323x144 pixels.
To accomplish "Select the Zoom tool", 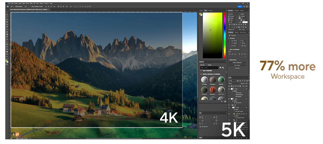I will pos(7,54).
